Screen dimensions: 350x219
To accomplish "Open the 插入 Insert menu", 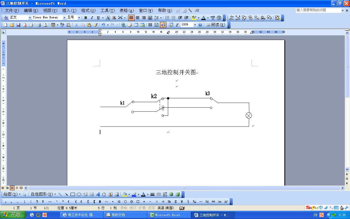I will click(69, 10).
